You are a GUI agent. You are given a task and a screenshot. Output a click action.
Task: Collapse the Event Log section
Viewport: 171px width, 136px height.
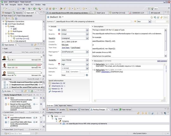[x=3, y=79]
